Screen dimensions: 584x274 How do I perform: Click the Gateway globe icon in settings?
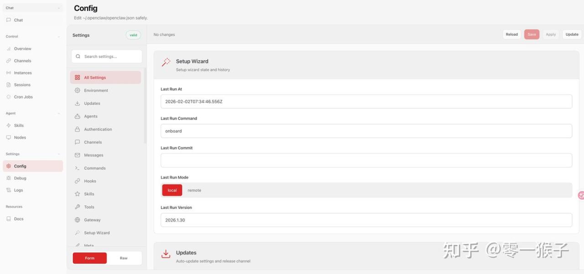(78, 220)
